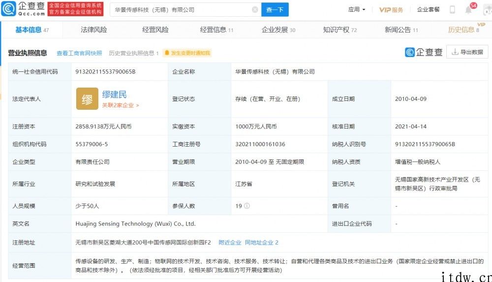Click the 发生变更时通知我 bell notice
The image size is (492, 282).
187,53
